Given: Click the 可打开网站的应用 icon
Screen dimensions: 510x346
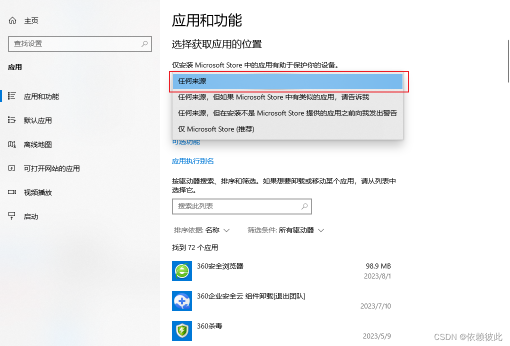Looking at the screenshot, I should click(x=11, y=168).
